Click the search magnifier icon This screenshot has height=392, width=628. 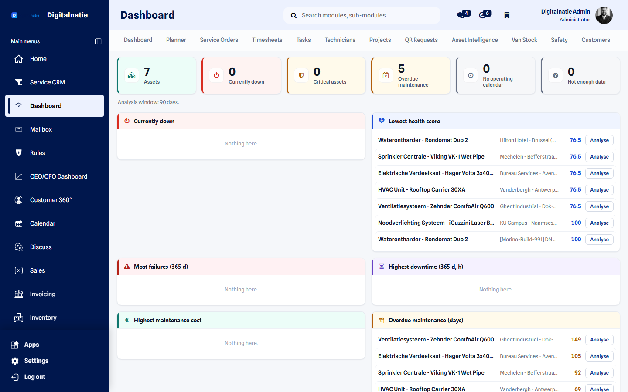tap(294, 15)
